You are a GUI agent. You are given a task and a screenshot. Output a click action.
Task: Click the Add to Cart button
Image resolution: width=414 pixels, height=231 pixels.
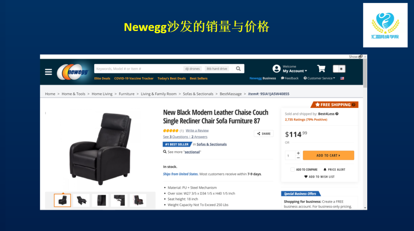[x=329, y=155]
